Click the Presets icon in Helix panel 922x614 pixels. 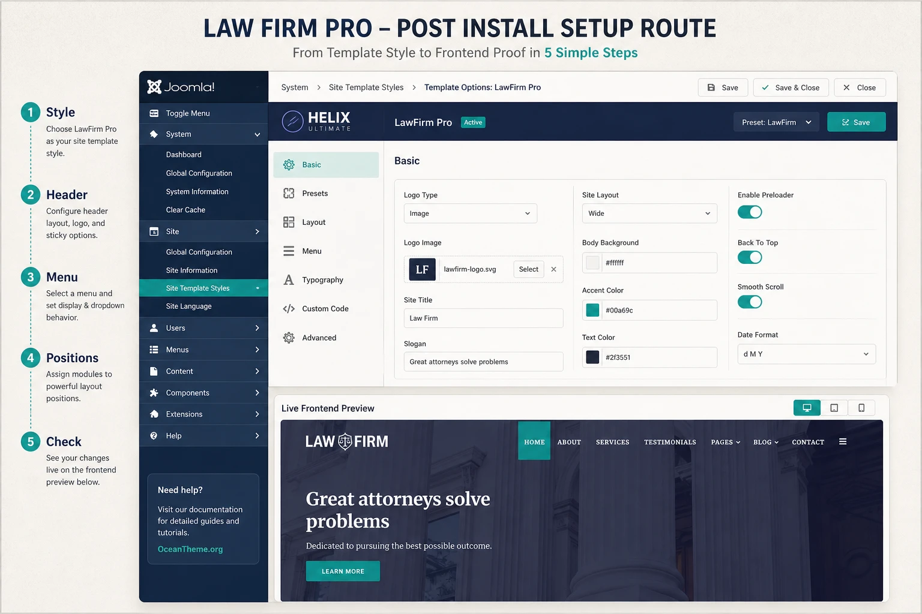coord(289,194)
